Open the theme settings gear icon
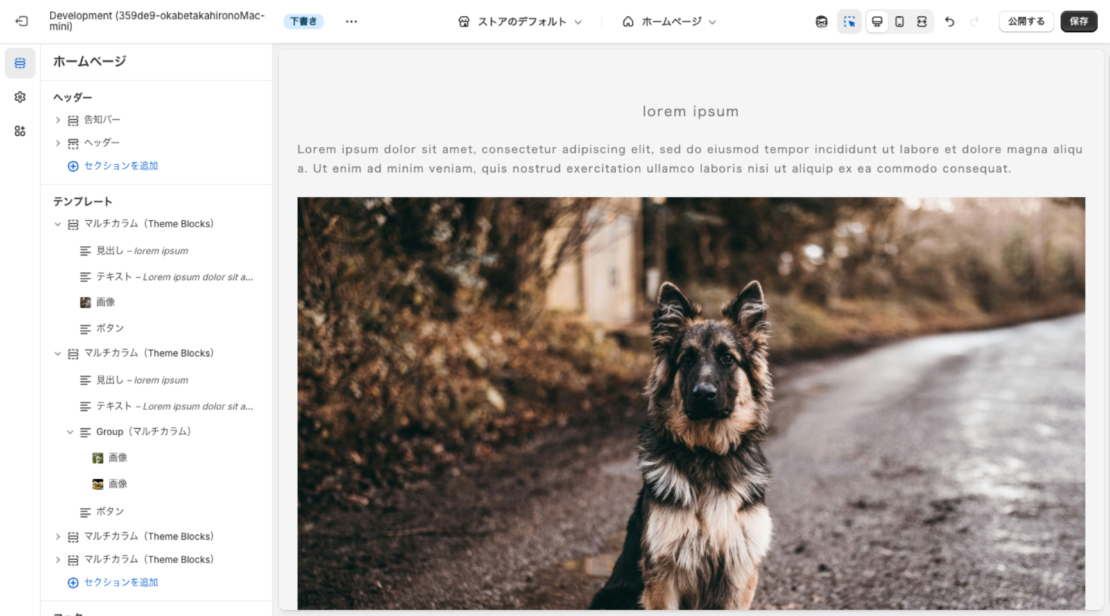The height and width of the screenshot is (616, 1110). 20,97
